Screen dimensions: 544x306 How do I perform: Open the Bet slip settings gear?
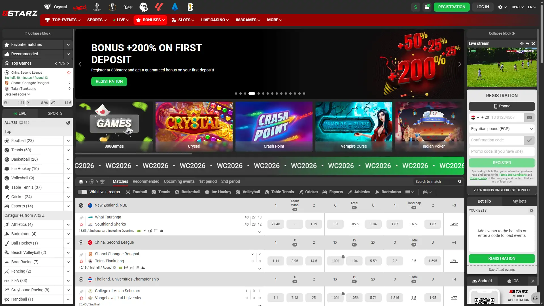point(532,211)
